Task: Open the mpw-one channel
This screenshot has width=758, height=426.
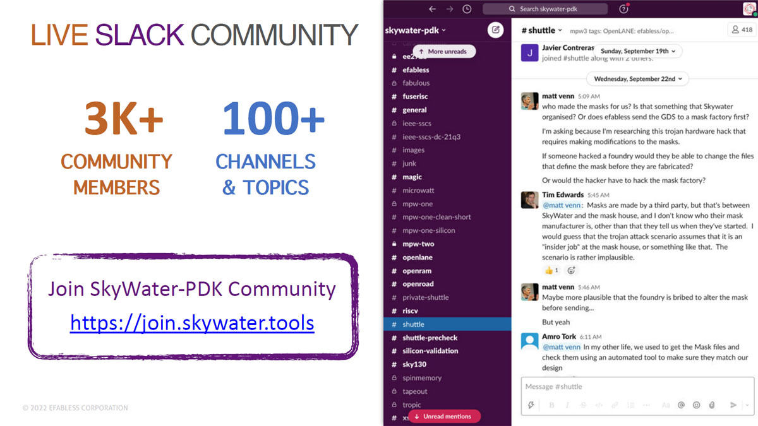Action: 418,204
